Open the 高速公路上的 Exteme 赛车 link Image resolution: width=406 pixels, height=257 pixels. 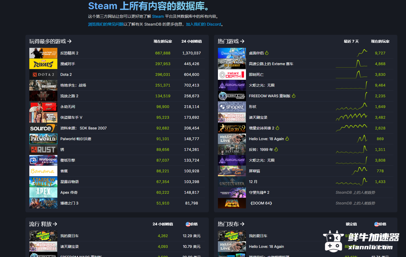[x=271, y=64]
